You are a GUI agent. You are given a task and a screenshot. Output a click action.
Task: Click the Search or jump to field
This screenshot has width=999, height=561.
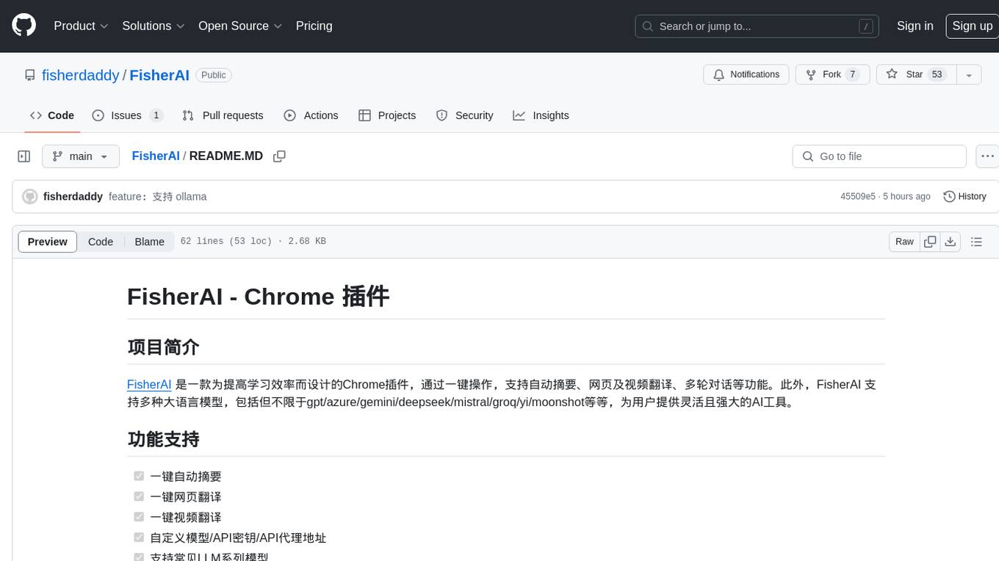point(758,26)
